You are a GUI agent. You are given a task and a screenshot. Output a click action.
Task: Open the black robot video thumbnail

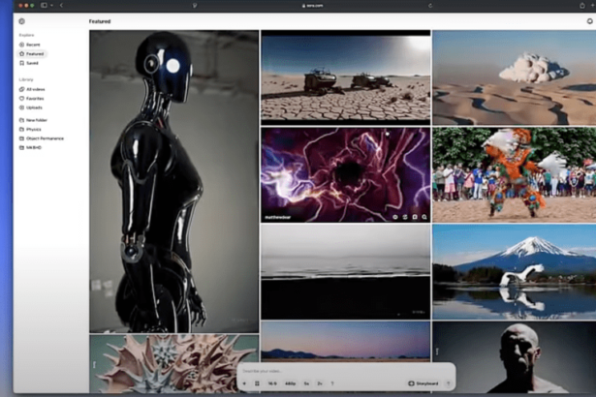(x=174, y=181)
